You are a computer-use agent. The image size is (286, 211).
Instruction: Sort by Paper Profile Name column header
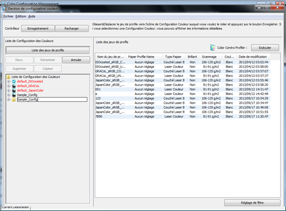(144, 57)
